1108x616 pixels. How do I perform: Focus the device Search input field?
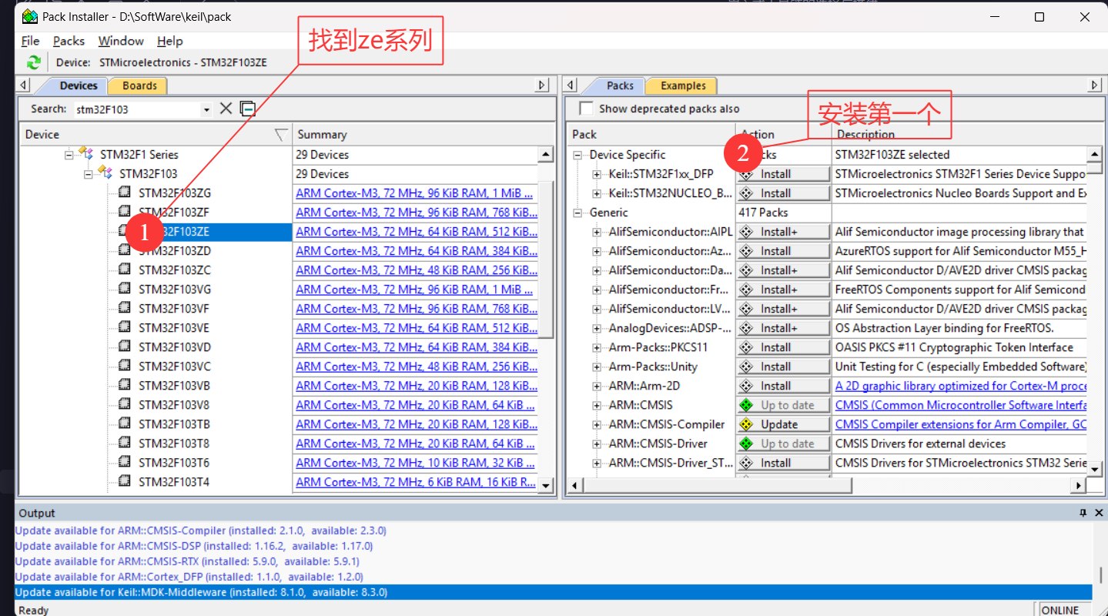[136, 109]
